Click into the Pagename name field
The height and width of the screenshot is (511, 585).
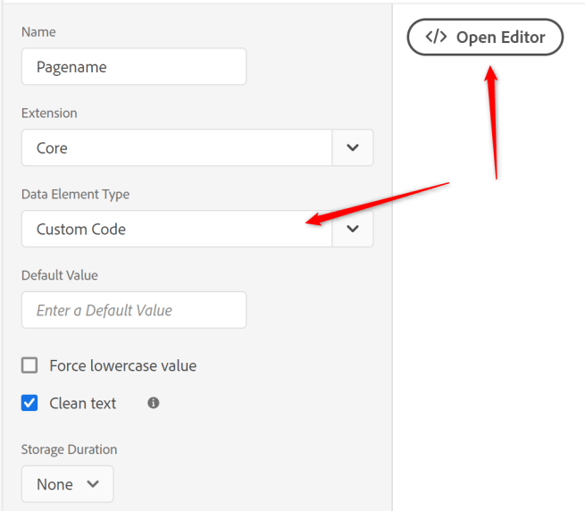tap(134, 66)
